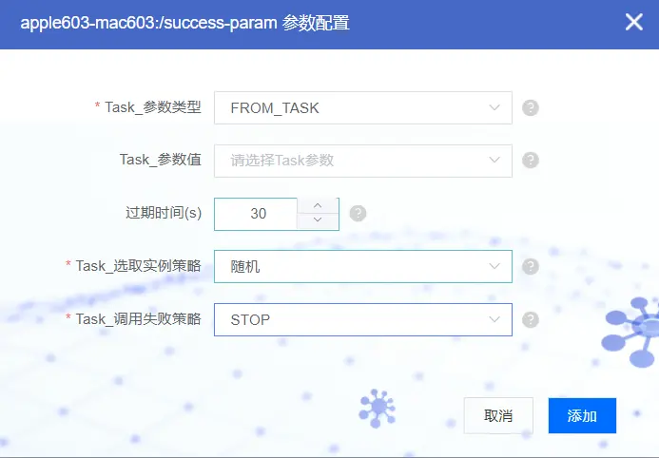This screenshot has width=659, height=458.
Task: Close the 参数配置 dialog with X
Action: (x=633, y=22)
